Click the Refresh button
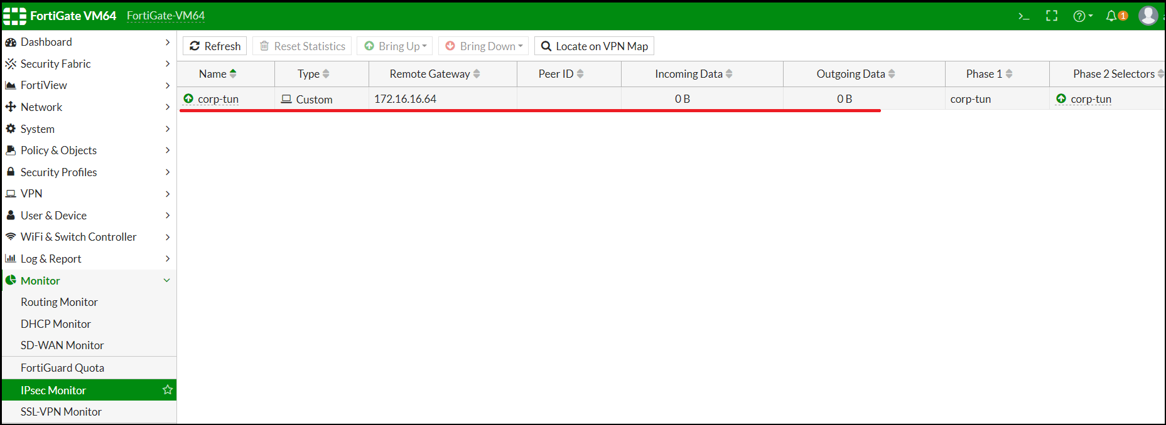Viewport: 1166px width, 425px height. 215,46
